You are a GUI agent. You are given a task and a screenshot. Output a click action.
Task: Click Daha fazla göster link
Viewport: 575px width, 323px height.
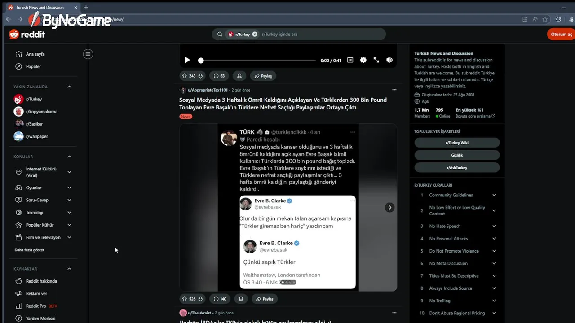tap(29, 250)
